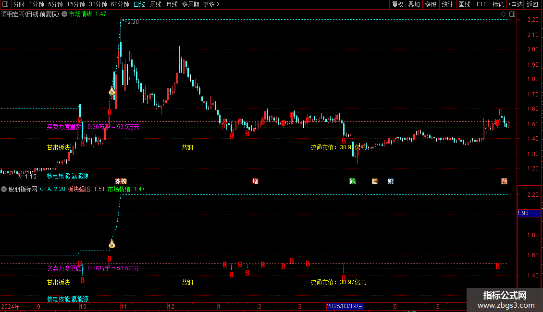The image size is (543, 312).
Task: Open the 多周期 multi-period view
Action: (190, 4)
